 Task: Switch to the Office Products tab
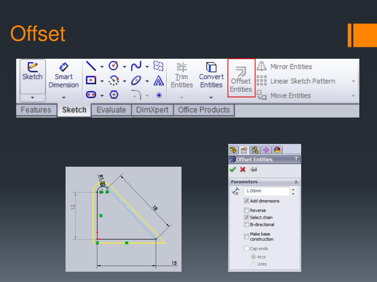204,110
